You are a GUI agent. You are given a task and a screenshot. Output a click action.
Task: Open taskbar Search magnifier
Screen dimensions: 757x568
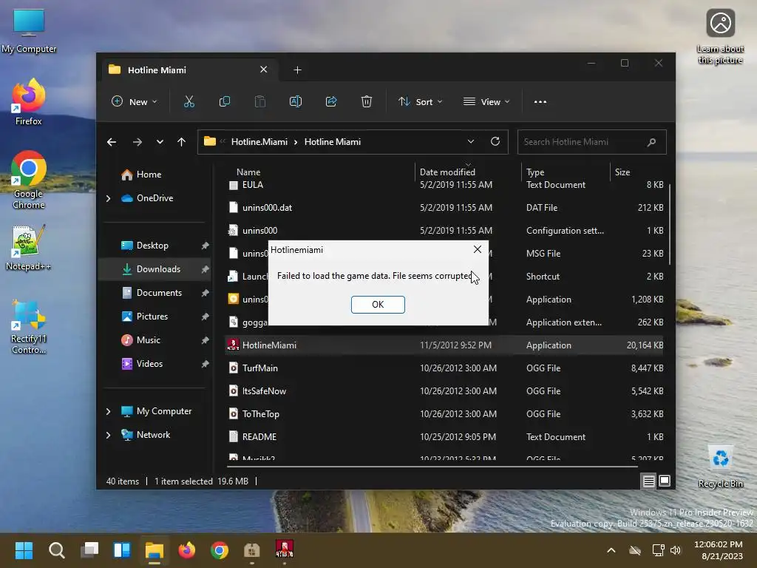click(56, 550)
